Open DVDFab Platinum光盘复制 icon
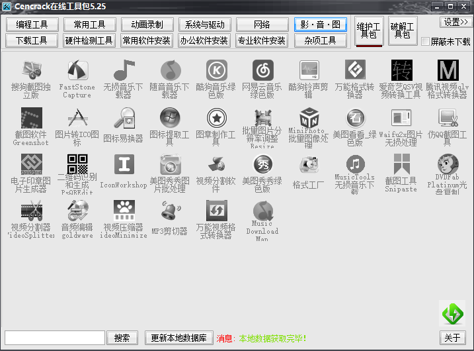The height and width of the screenshot is (351, 474). tap(448, 164)
